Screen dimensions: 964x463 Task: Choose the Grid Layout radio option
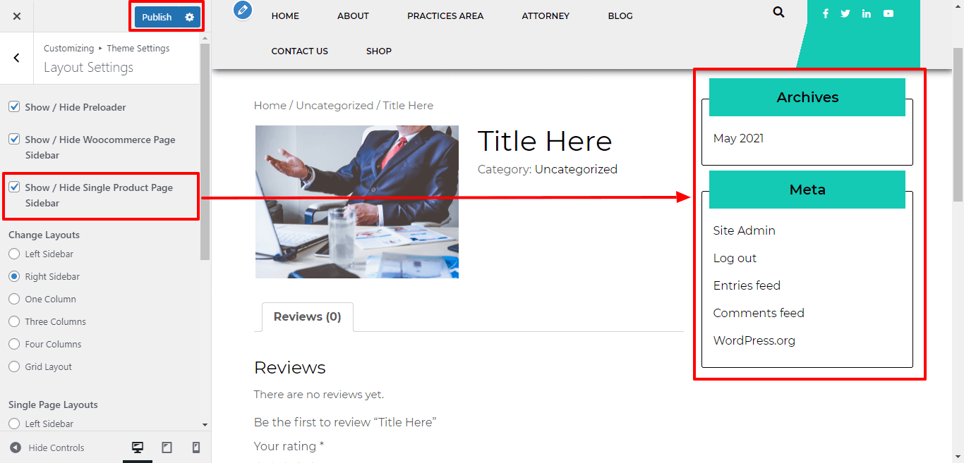[14, 366]
